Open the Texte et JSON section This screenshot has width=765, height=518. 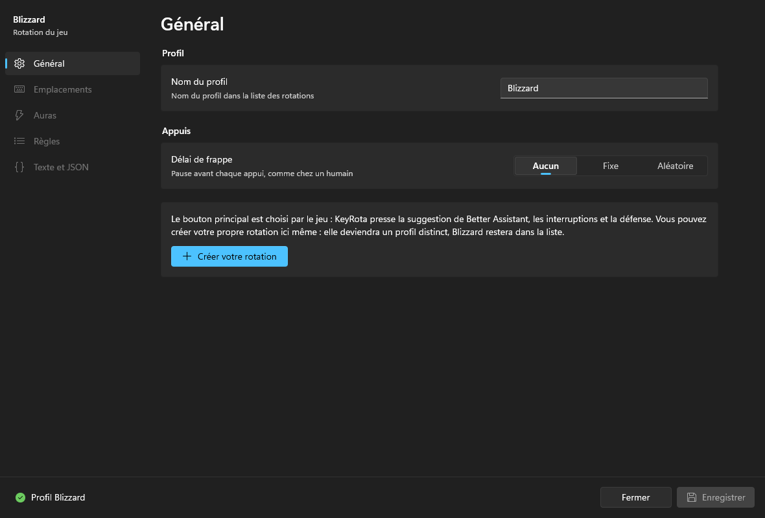[73, 166]
